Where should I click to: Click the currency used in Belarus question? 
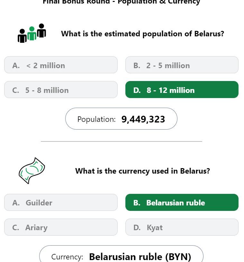(x=142, y=171)
